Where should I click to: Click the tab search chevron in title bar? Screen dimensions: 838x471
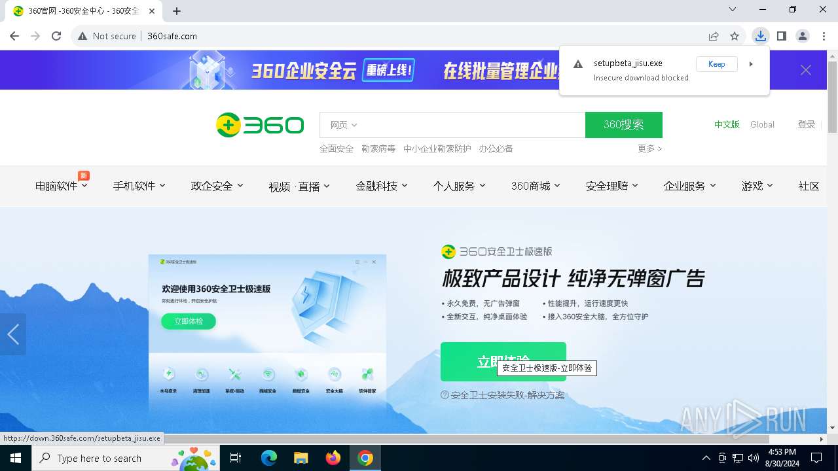tap(733, 9)
